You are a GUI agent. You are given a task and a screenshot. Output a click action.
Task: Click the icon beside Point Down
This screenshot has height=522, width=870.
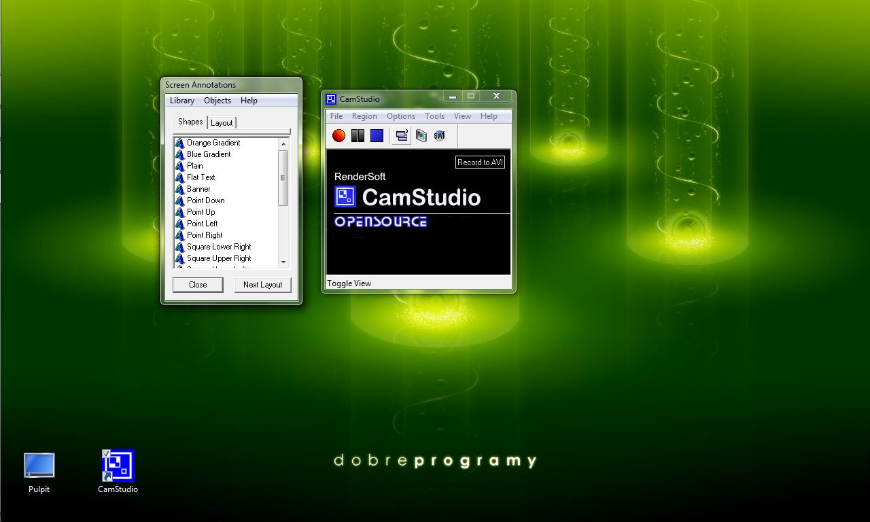point(180,201)
